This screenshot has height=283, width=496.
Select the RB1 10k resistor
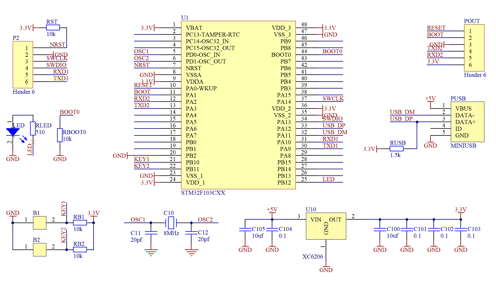tap(80, 223)
